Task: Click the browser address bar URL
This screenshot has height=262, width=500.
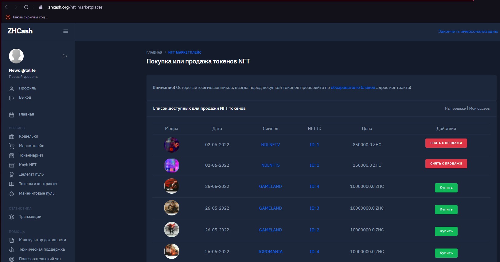Action: coord(76,7)
